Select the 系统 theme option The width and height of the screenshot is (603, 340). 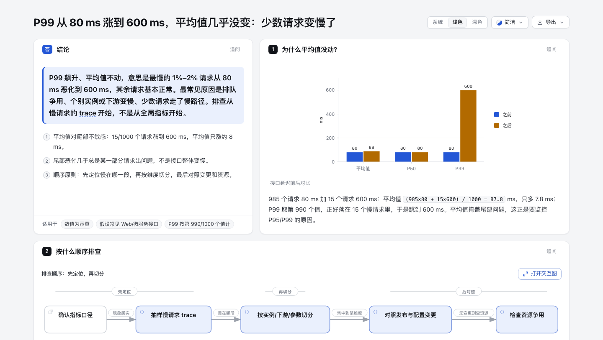pyautogui.click(x=438, y=22)
